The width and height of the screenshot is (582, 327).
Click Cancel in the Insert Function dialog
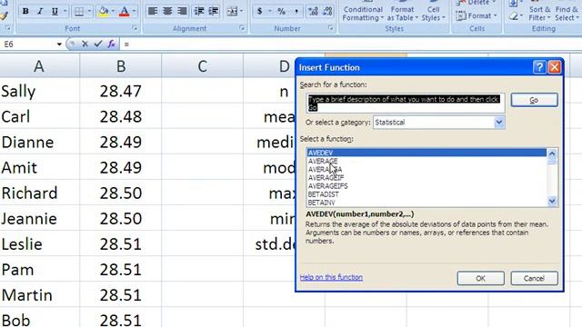tap(534, 278)
